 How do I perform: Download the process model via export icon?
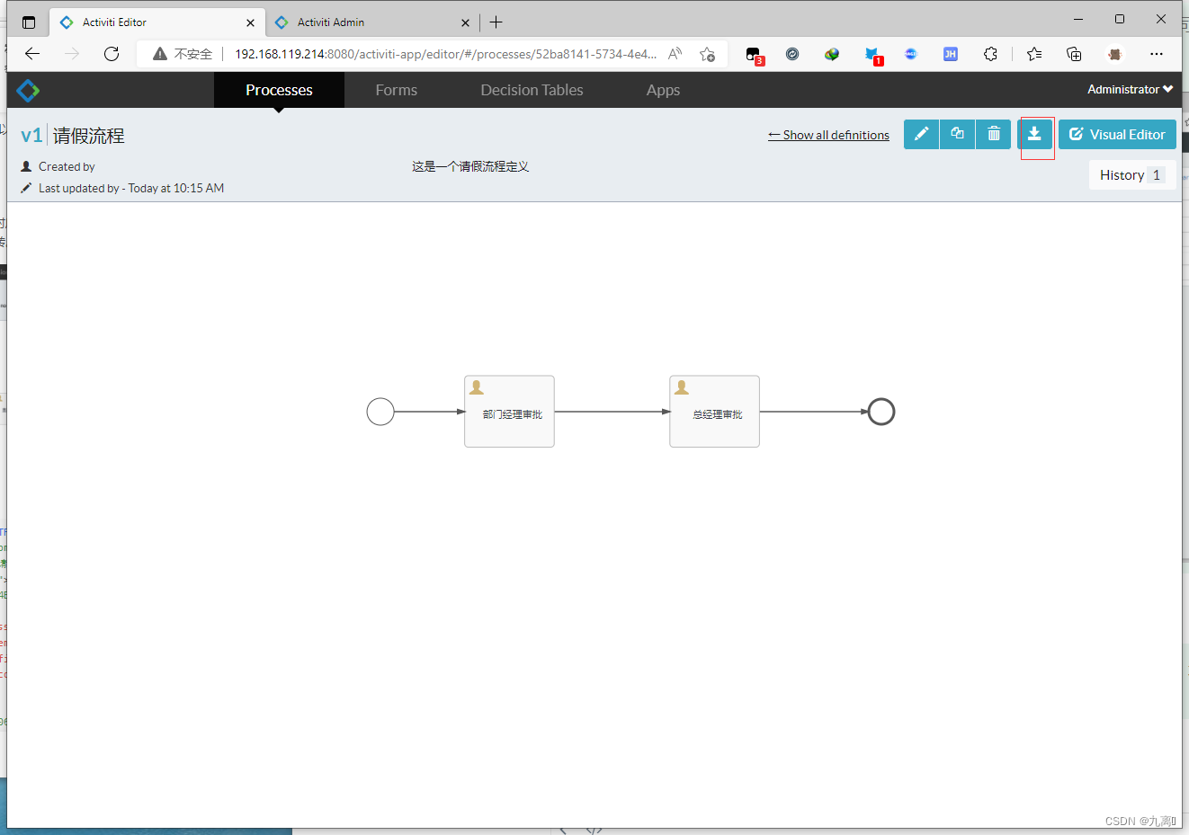[1034, 134]
